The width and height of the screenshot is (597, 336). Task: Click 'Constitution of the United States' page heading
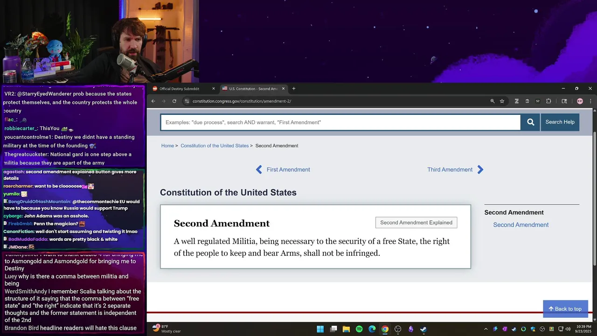[228, 193]
